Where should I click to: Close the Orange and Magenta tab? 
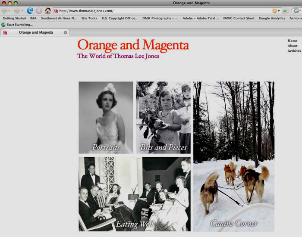[x=66, y=32]
